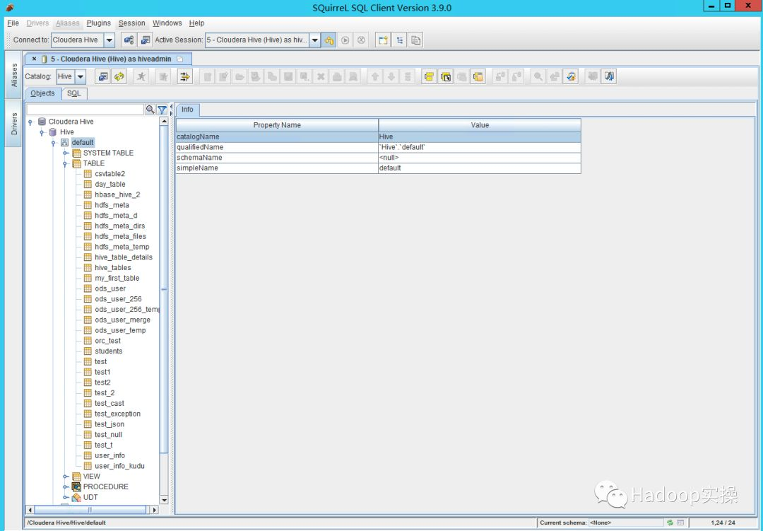Screen dimensions: 763x531
Task: Click the yellow windows icon with cursor arrow
Action: pyautogui.click(x=445, y=76)
